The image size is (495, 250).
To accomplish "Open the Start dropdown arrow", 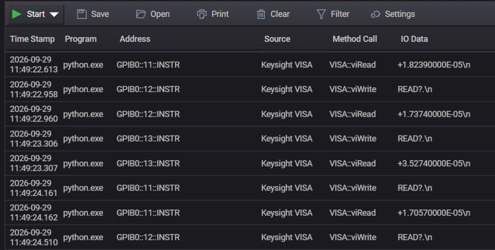I will click(54, 14).
